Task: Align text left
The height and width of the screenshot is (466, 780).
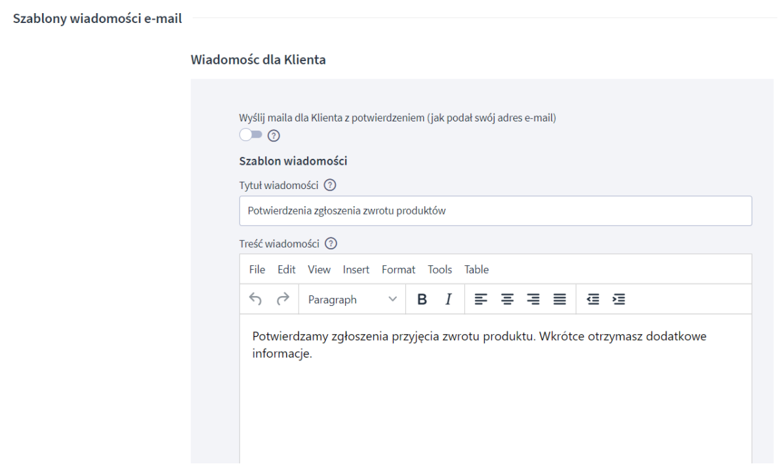Action: click(x=481, y=299)
